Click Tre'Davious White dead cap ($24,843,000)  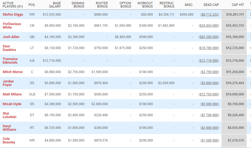pos(209,26)
